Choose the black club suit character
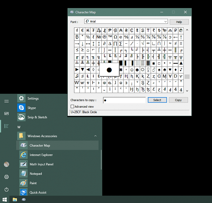Image resolution: width=212 pixels, height=203 pixels. pyautogui.click(x=165, y=70)
